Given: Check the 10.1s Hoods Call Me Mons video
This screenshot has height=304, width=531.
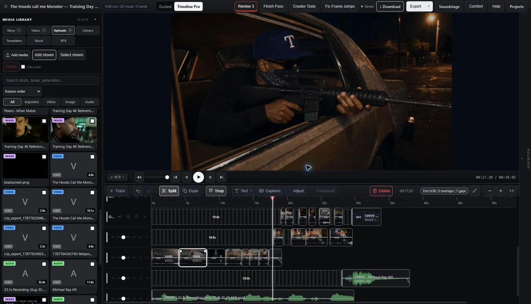Looking at the screenshot, I should click(92, 193).
